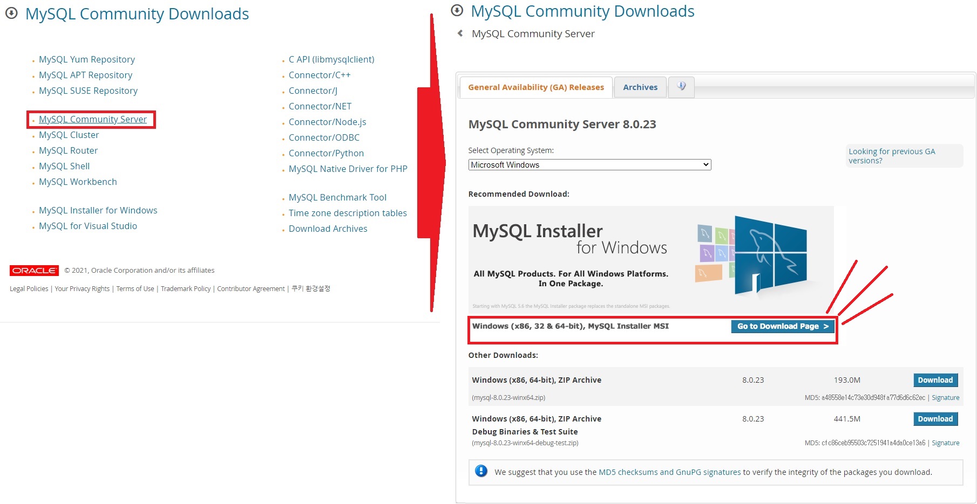Click the Go to Download Page button

click(x=783, y=326)
